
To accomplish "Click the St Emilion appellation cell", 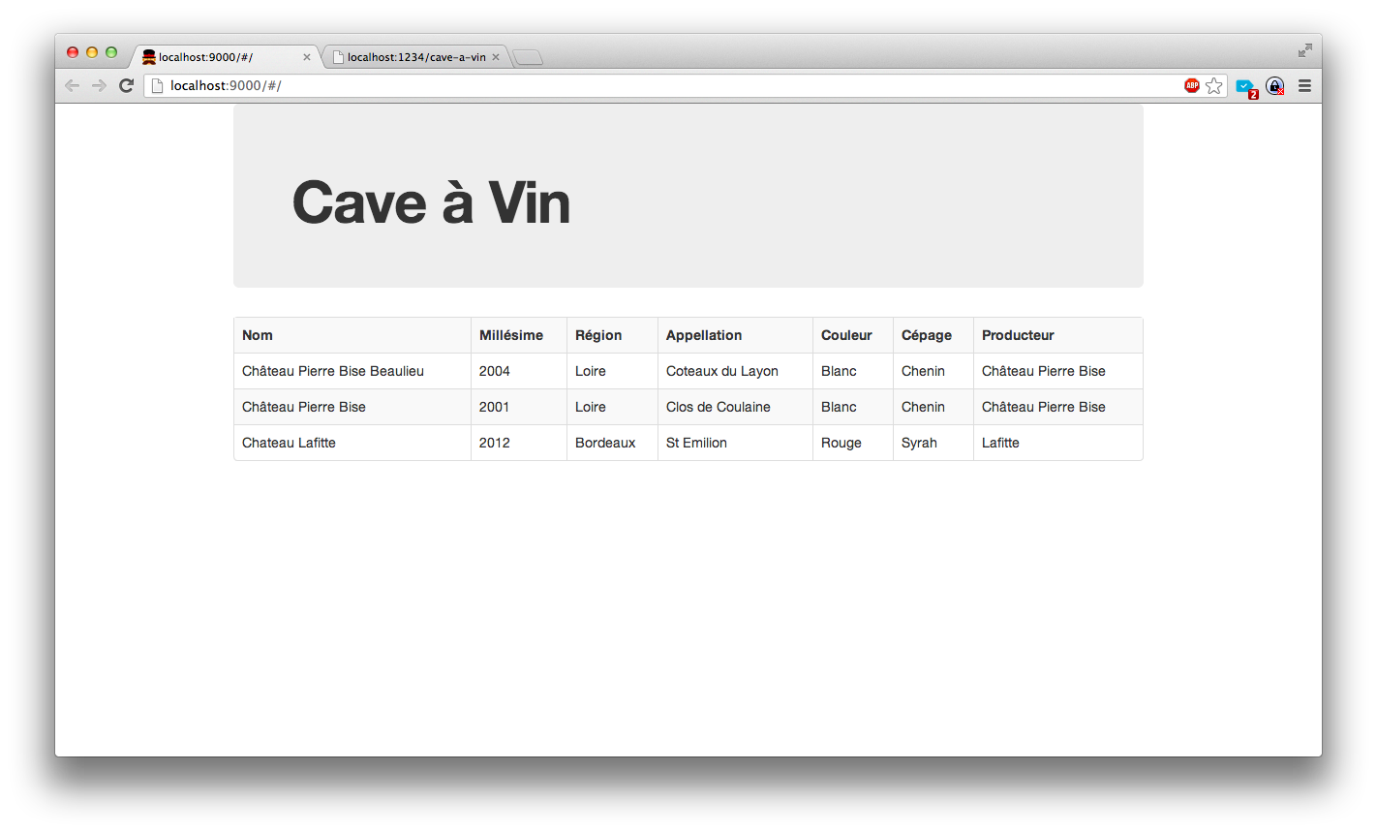I will click(735, 443).
